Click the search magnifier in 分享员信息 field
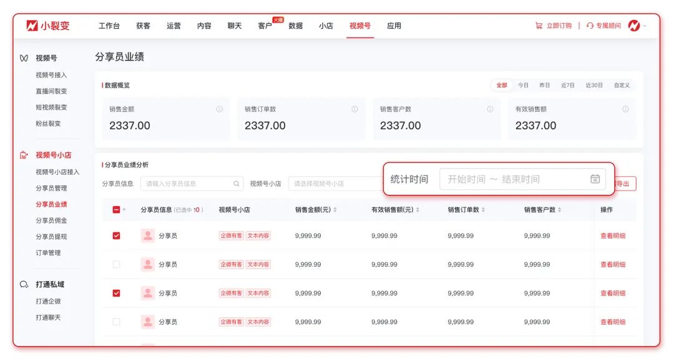The width and height of the screenshot is (674, 361). pos(236,182)
